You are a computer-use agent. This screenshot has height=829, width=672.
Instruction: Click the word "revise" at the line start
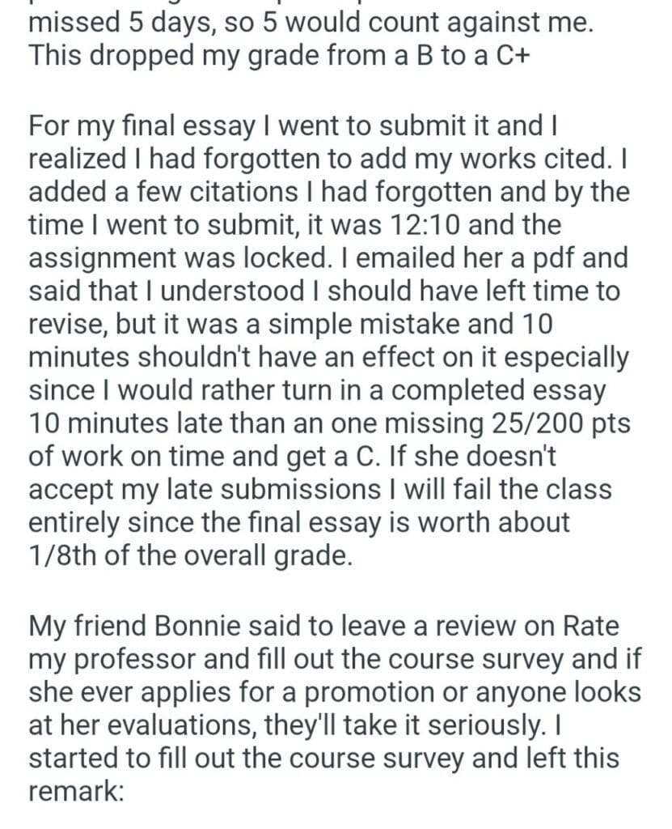pyautogui.click(x=70, y=323)
